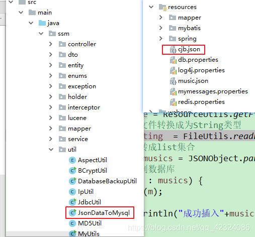Click the cjb.json file icon
Viewport: 255px width, 237px height.
(x=173, y=50)
